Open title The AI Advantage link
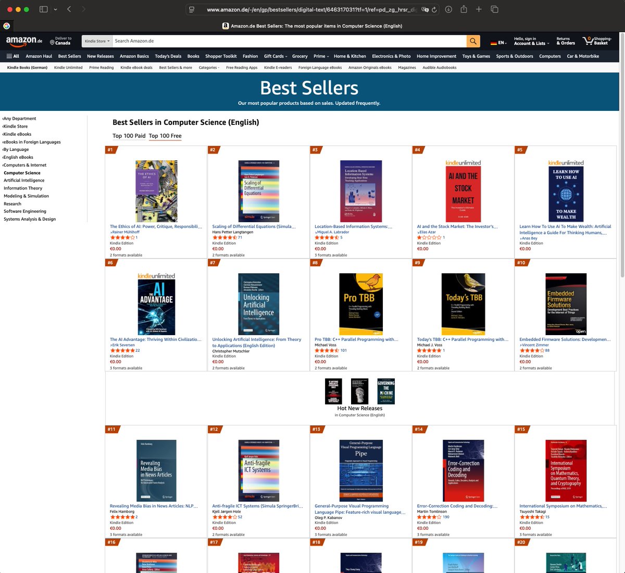The width and height of the screenshot is (625, 573). pyautogui.click(x=155, y=339)
